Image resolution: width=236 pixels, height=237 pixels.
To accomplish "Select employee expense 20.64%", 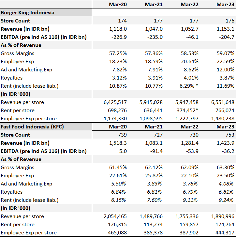I will click(190, 62).
